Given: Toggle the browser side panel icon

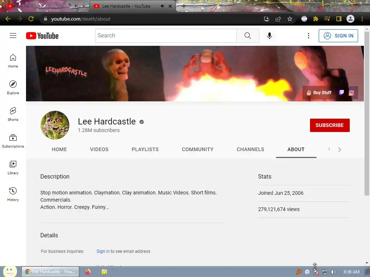Looking at the screenshot, I should [339, 19].
